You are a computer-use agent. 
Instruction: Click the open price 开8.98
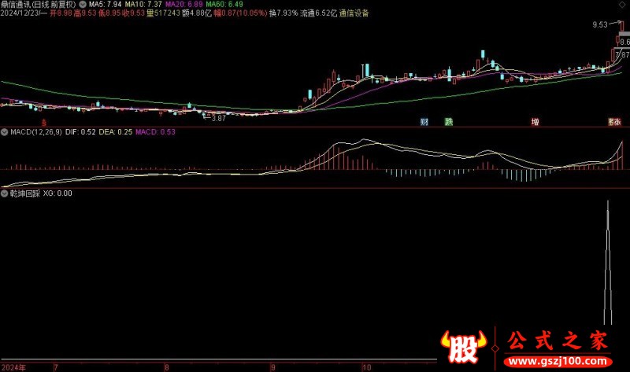61,13
